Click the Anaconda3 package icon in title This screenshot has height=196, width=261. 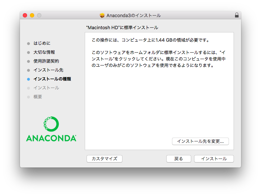pos(102,15)
